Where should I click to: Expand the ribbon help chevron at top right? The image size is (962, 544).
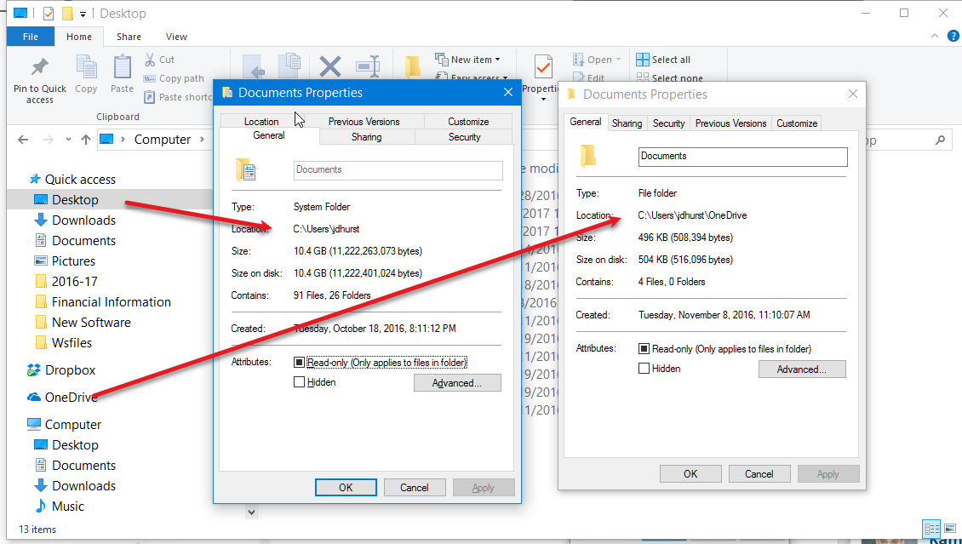click(934, 37)
